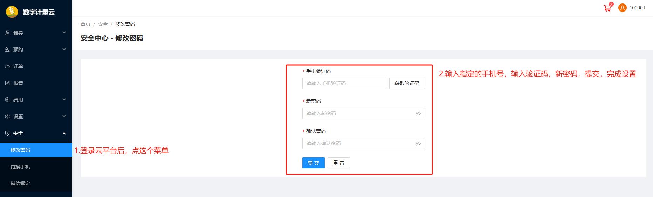Open the 更换手机 menu item
This screenshot has width=653, height=197.
tap(20, 167)
